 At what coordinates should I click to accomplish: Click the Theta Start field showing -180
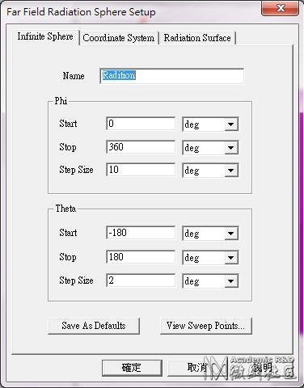(141, 233)
